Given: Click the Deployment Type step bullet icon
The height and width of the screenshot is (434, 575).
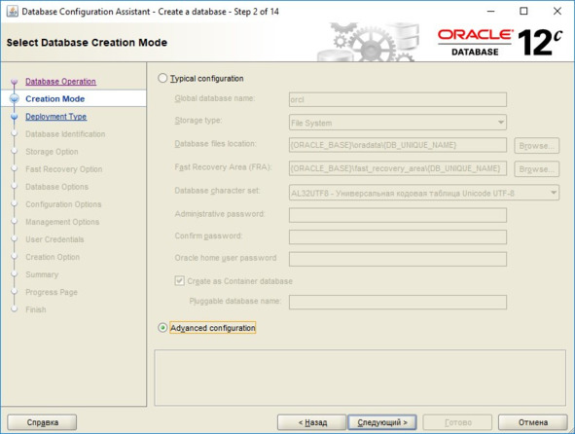Looking at the screenshot, I should (x=15, y=117).
